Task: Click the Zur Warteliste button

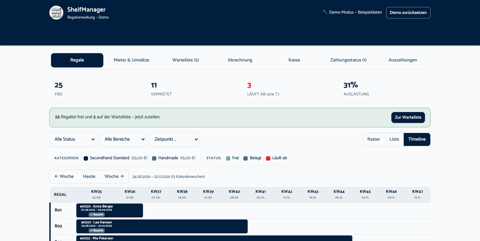Action: click(x=408, y=117)
